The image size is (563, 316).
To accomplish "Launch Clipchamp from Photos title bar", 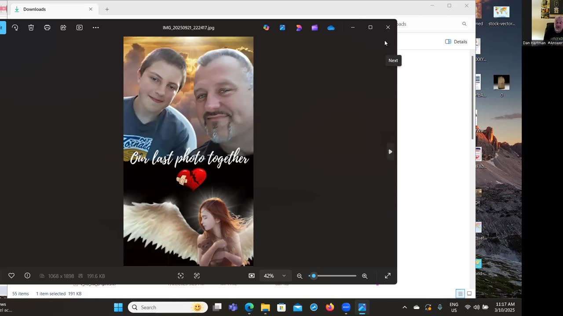I will [314, 28].
